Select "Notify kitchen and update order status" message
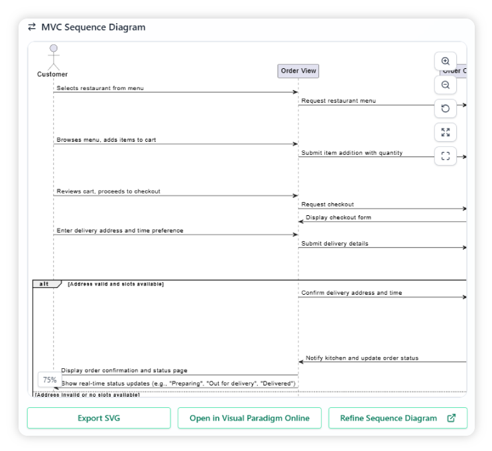The height and width of the screenshot is (451, 492). click(x=362, y=358)
